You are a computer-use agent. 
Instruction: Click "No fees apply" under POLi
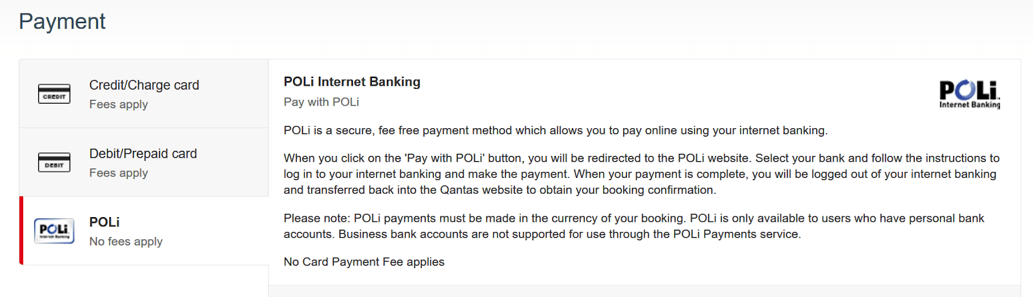point(126,242)
